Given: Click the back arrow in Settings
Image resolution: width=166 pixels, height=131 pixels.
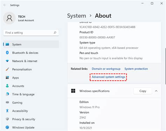Looking at the screenshot, I should 5,5.
